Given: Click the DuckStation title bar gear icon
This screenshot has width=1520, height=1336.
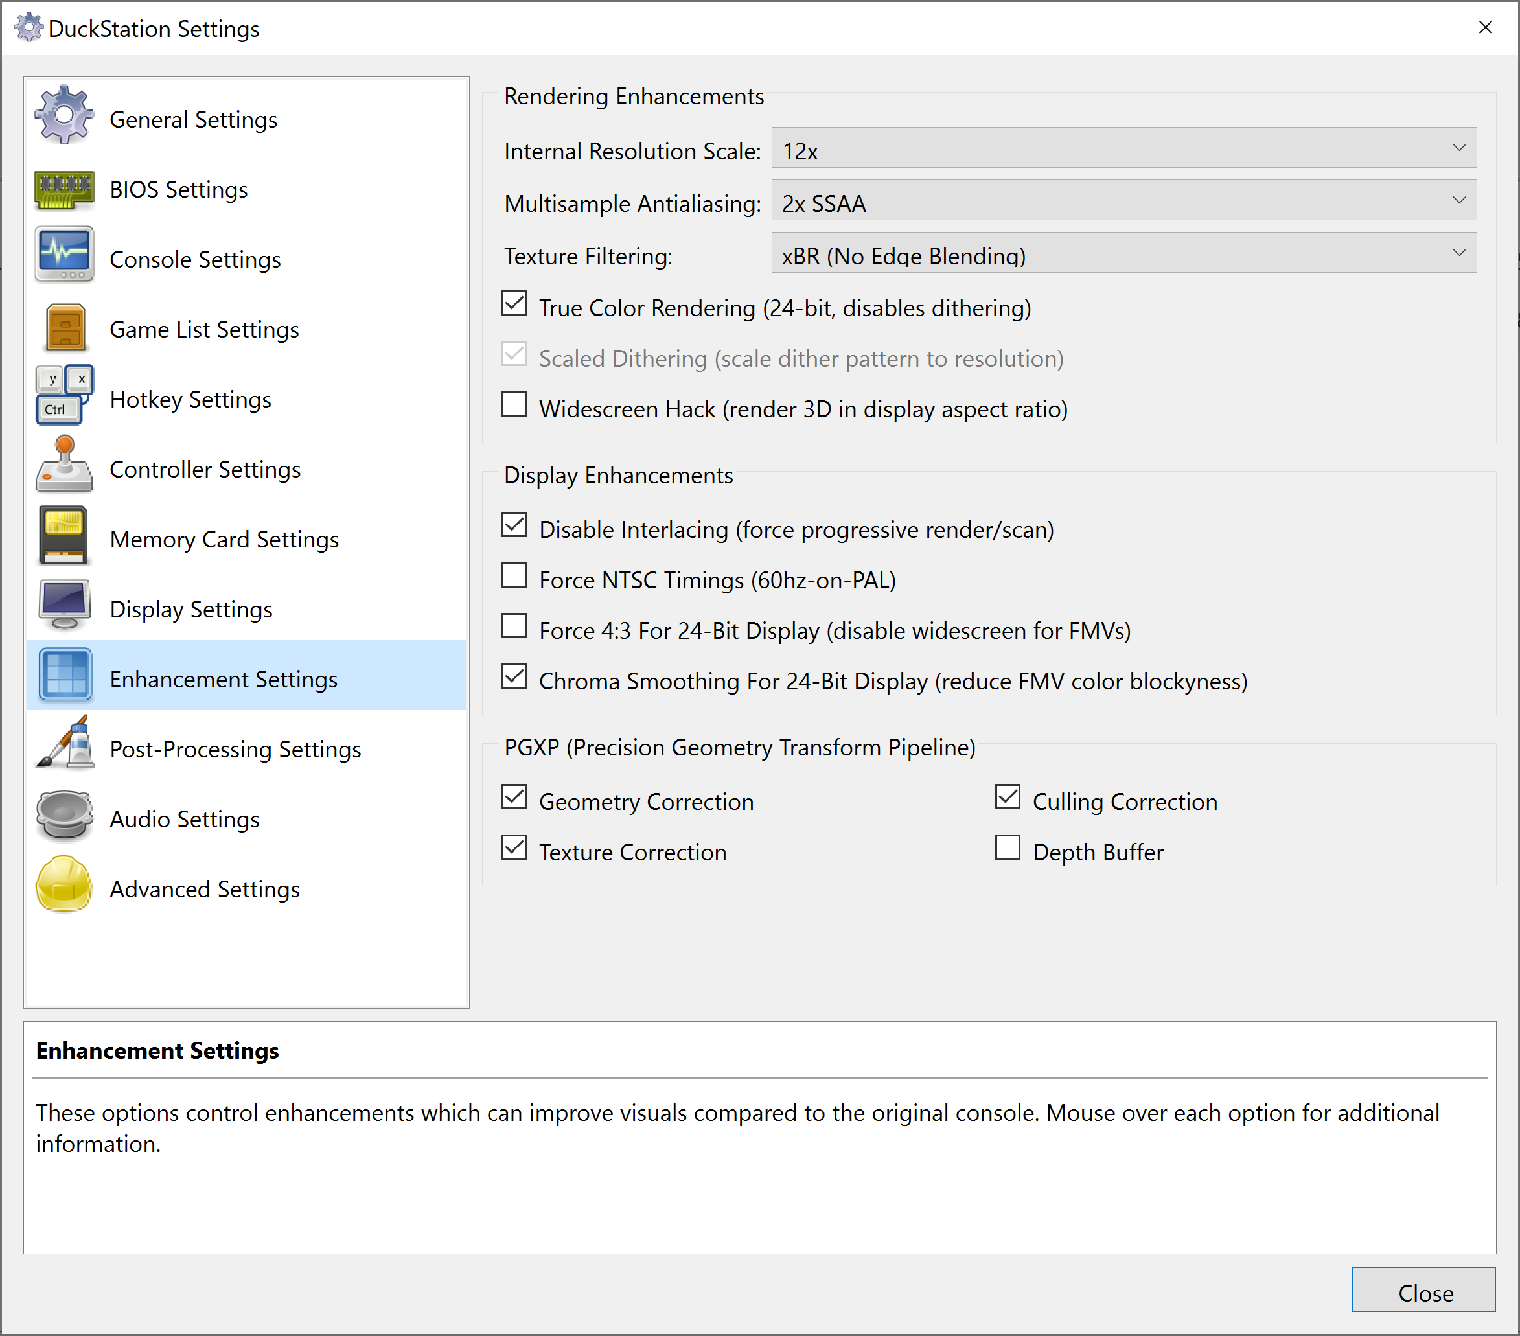Looking at the screenshot, I should [29, 27].
